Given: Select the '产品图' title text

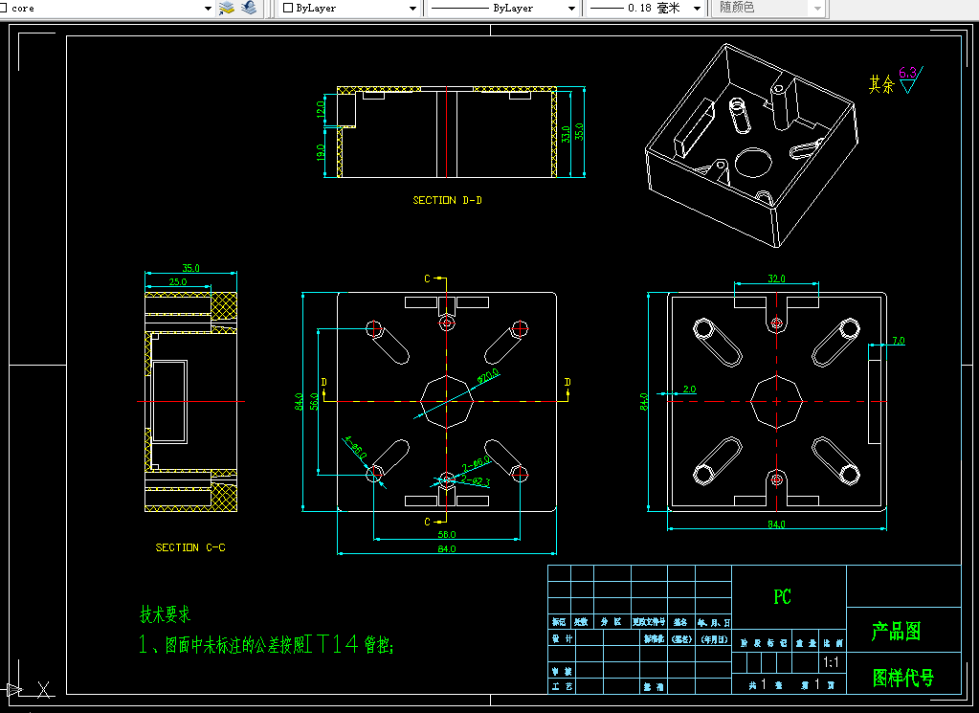Looking at the screenshot, I should point(897,632).
